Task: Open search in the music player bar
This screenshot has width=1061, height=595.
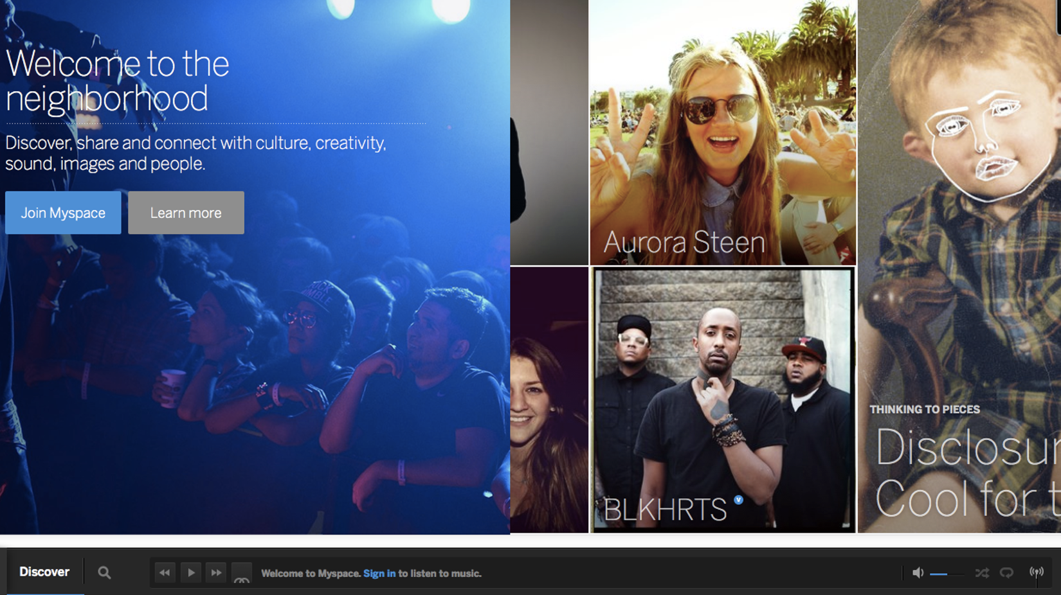Action: pyautogui.click(x=104, y=571)
